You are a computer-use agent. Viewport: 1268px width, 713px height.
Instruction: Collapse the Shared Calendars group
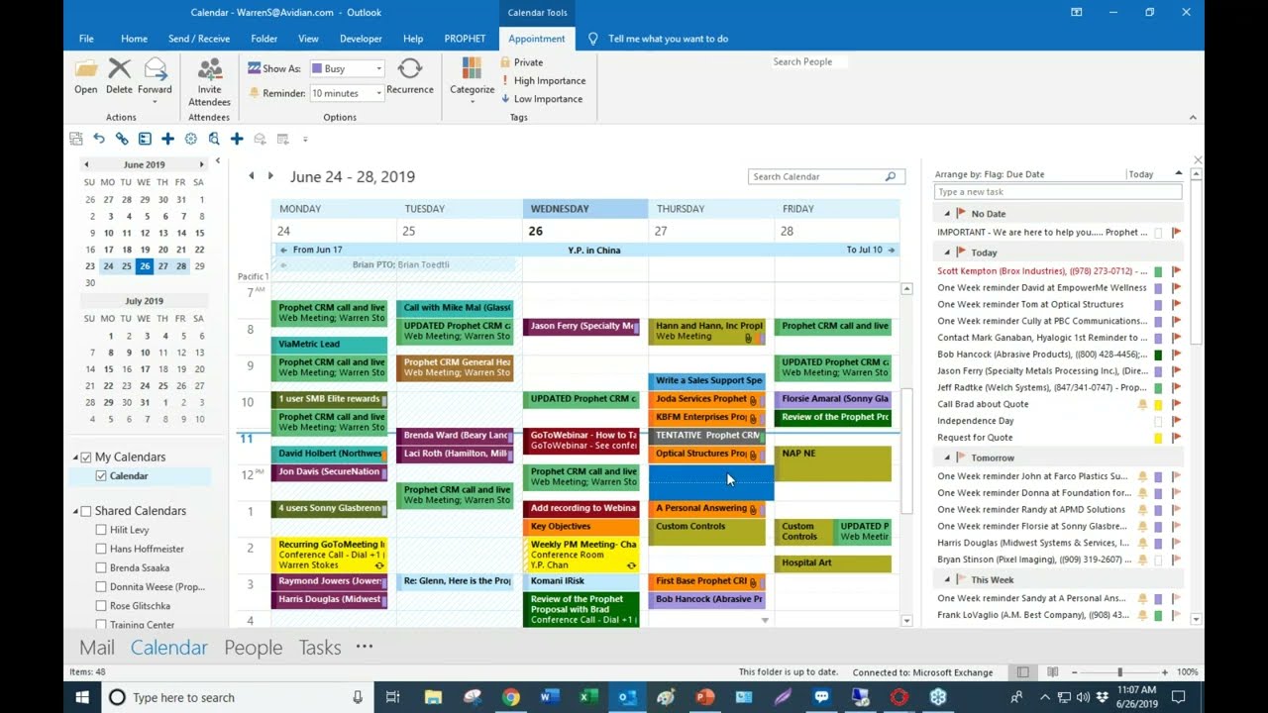click(74, 511)
